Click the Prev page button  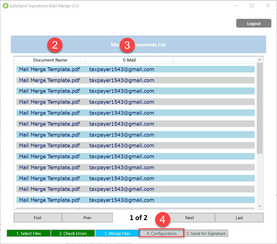coord(87,218)
